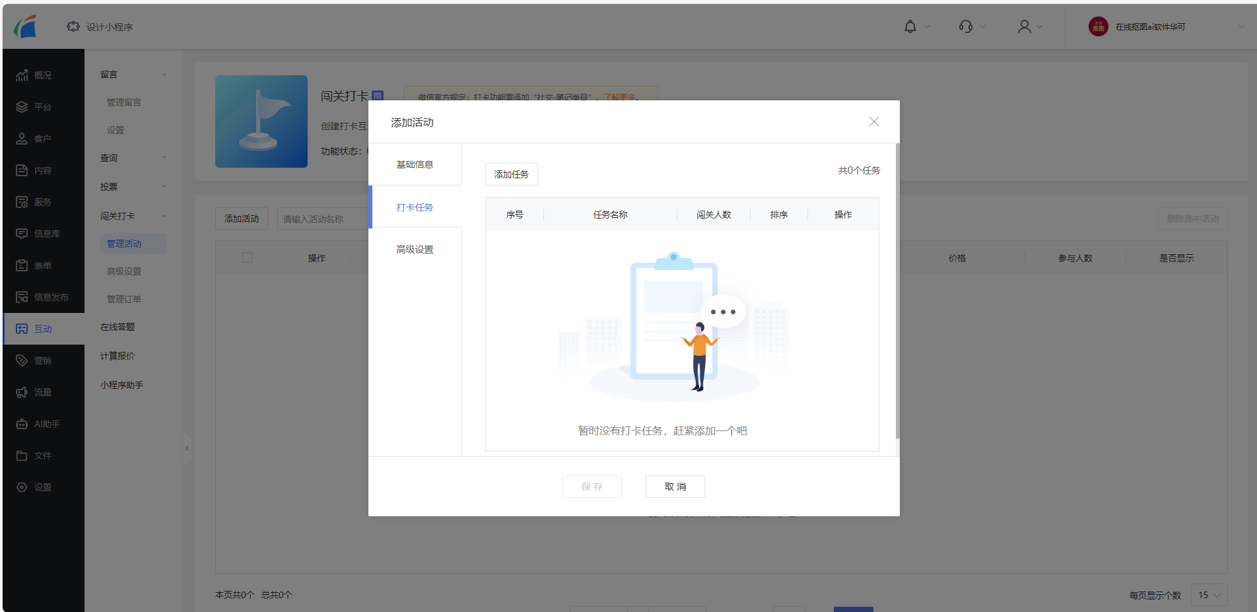1257x612 pixels.
Task: Select 营销 marketing sidebar icon
Action: coord(43,360)
